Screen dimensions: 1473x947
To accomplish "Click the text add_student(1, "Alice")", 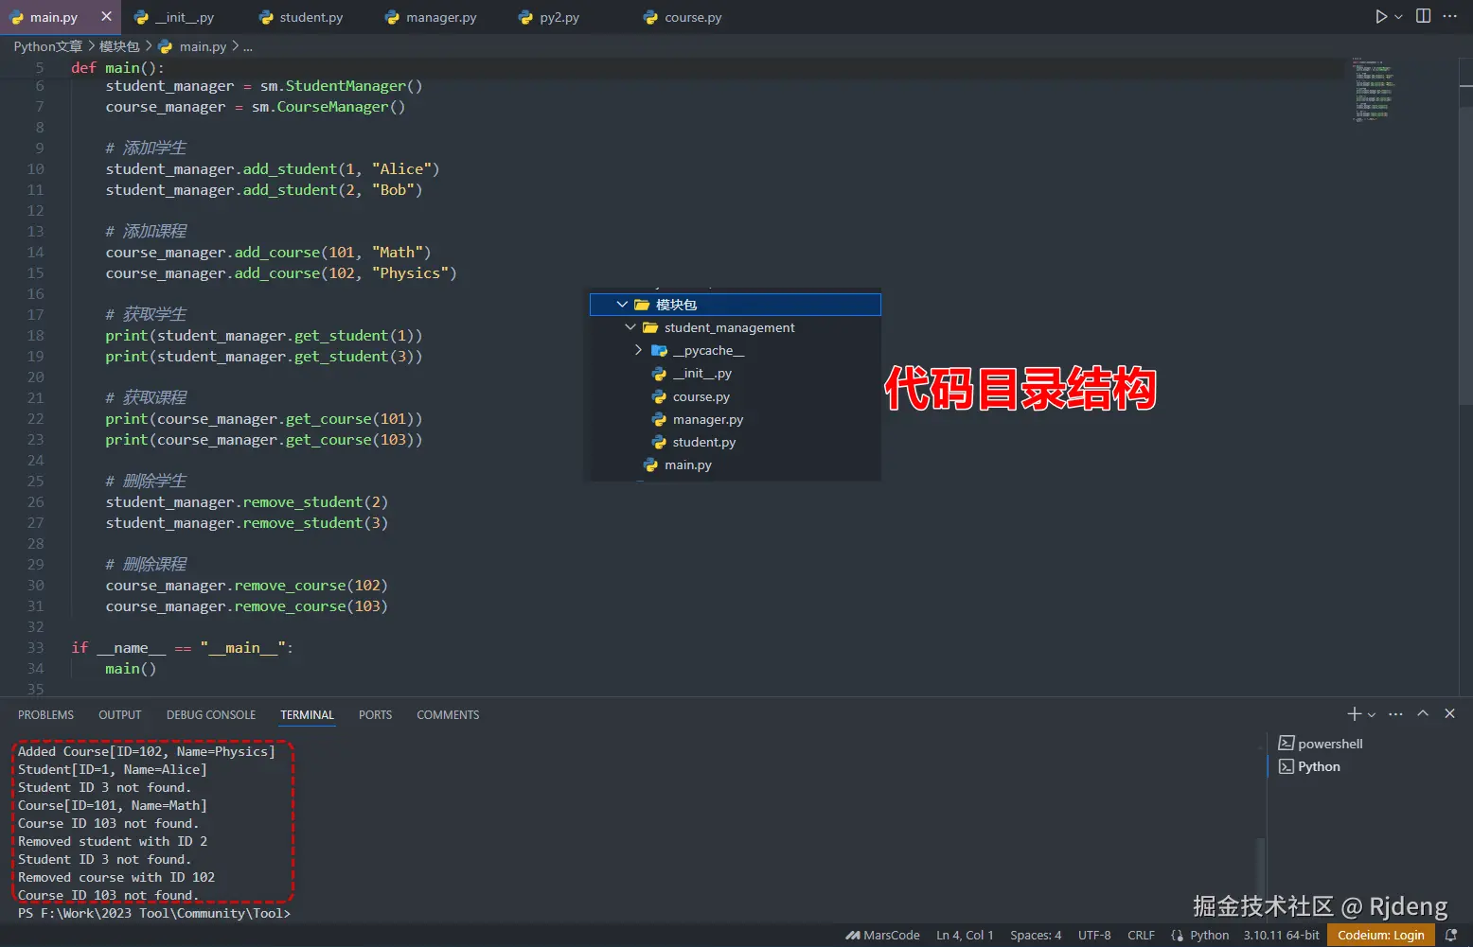I will [x=342, y=169].
